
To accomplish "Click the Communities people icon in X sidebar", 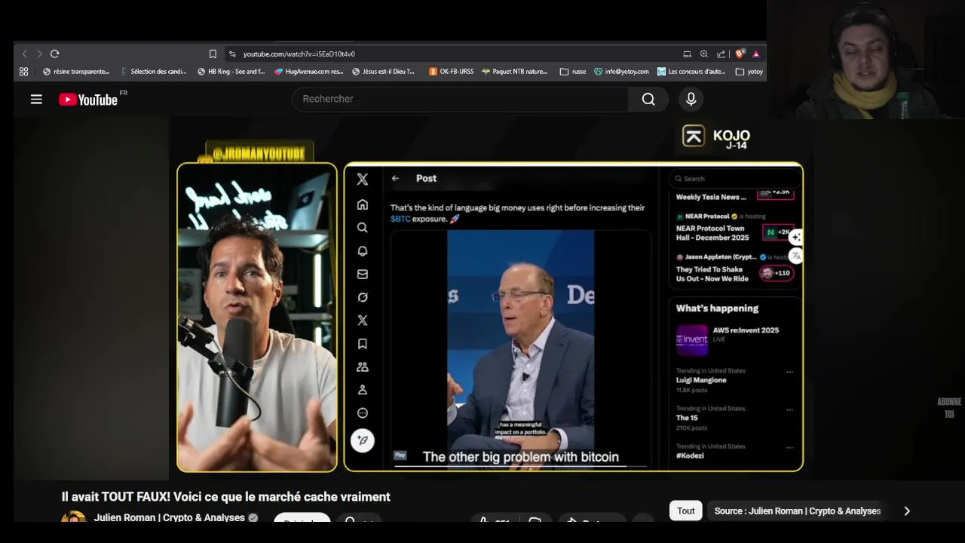I will pyautogui.click(x=363, y=367).
